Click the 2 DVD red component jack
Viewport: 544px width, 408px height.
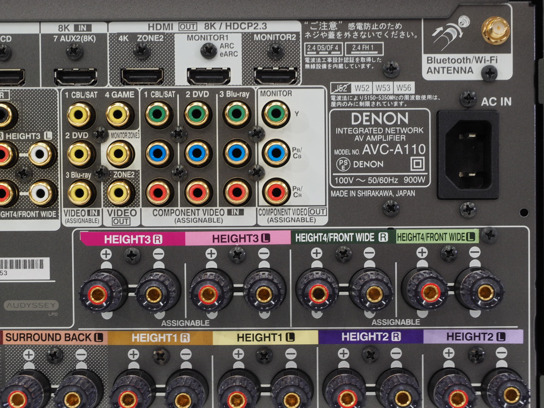198,192
